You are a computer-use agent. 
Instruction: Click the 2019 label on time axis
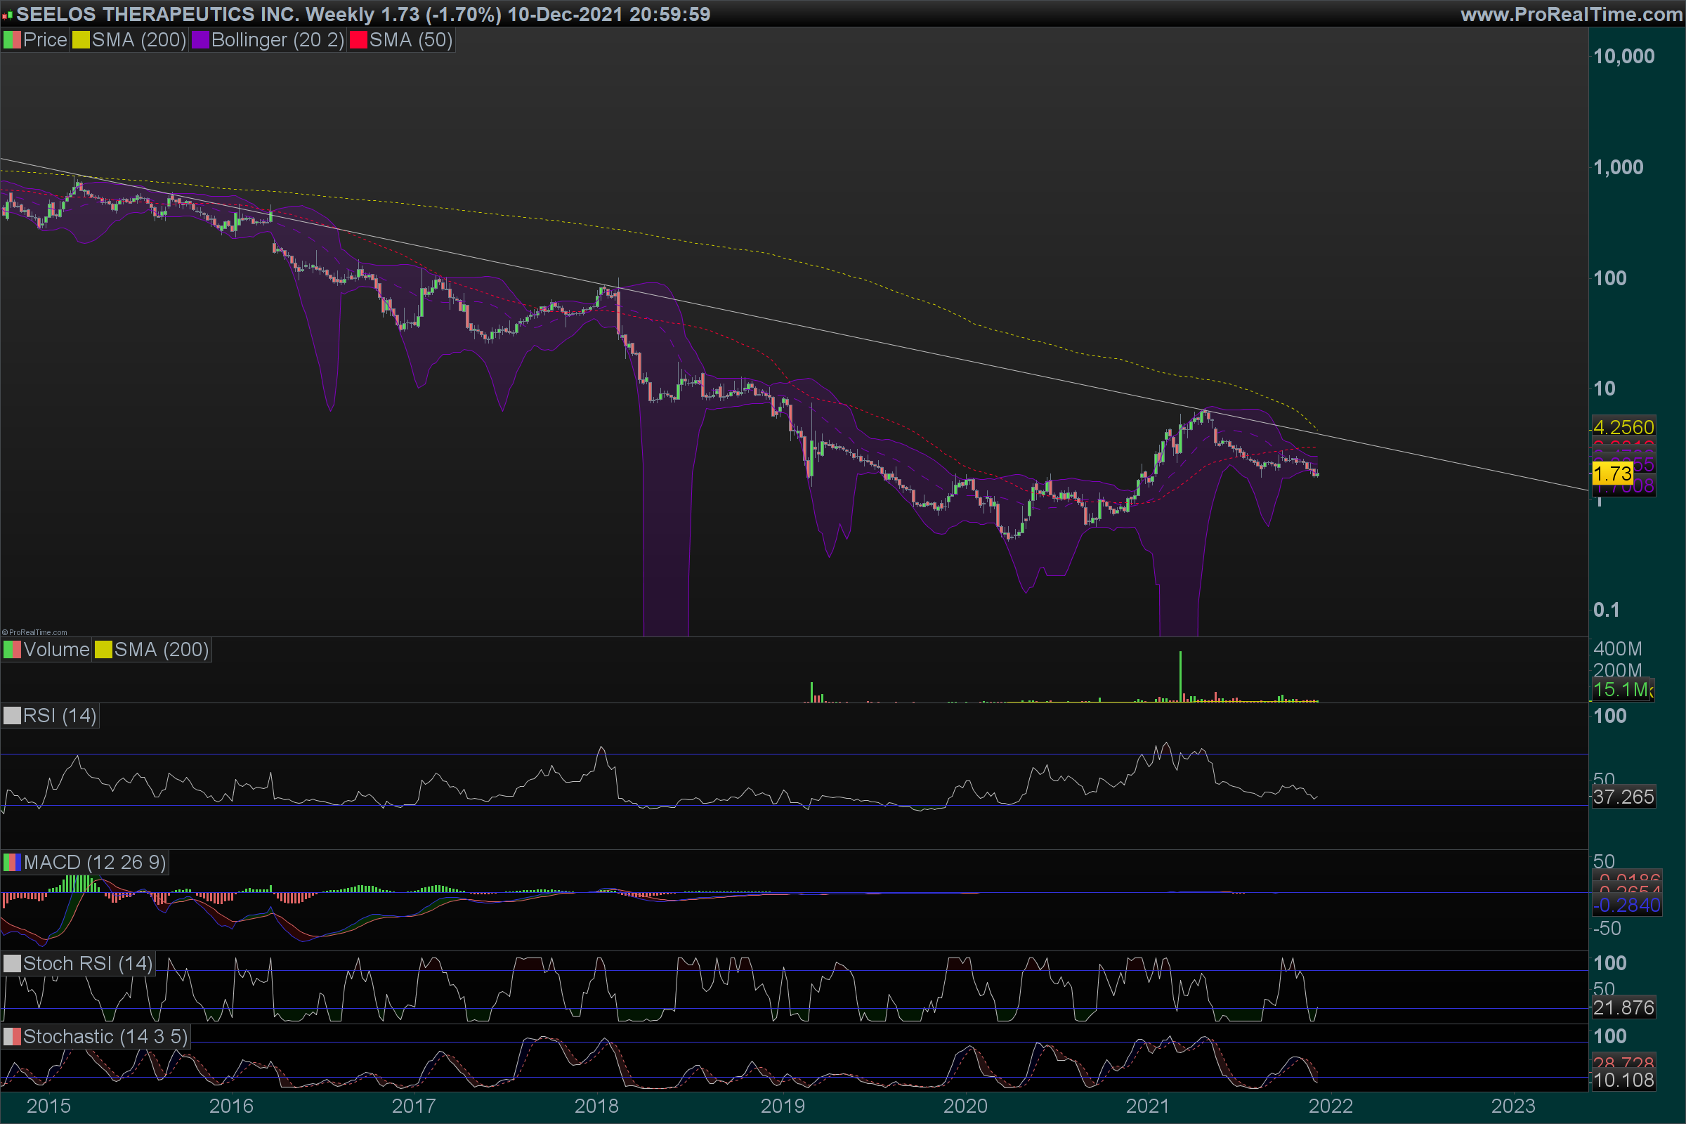(782, 1106)
